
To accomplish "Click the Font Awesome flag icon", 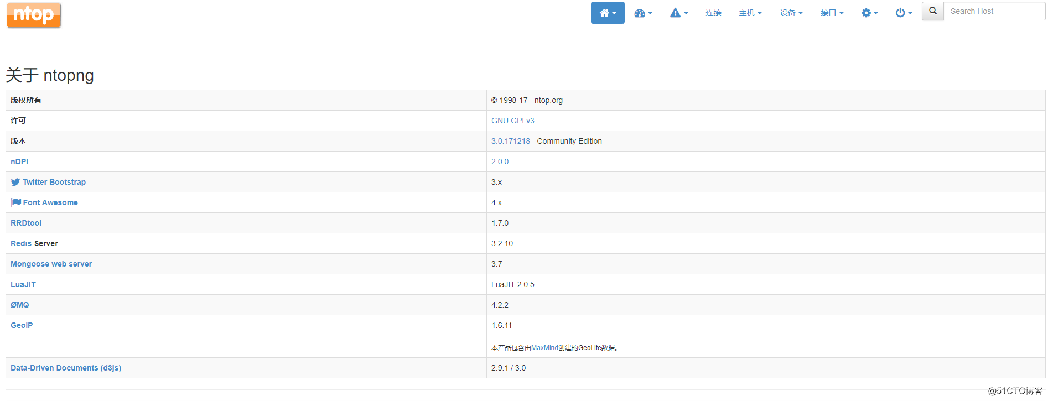I will 16,202.
